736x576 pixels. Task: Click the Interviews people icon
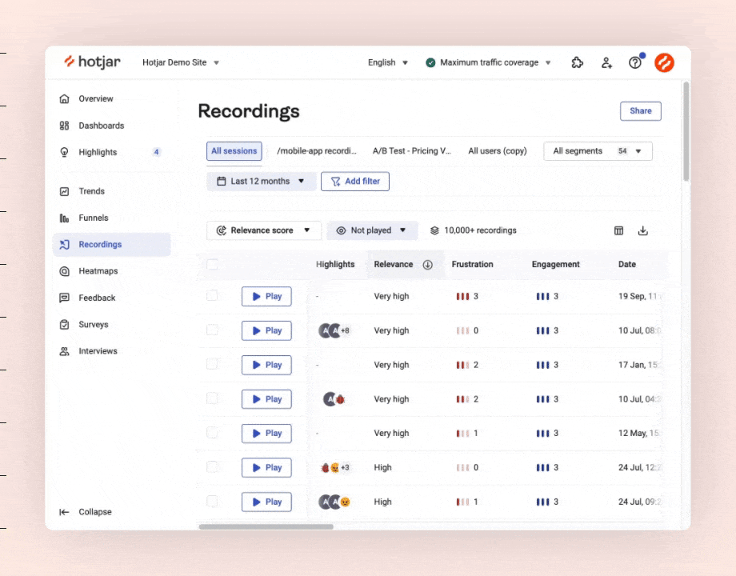click(x=64, y=351)
